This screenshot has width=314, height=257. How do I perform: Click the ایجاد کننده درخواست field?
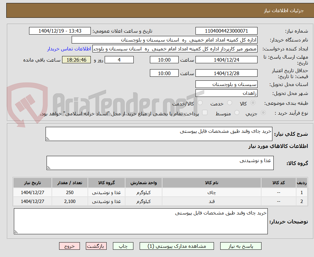(175, 49)
